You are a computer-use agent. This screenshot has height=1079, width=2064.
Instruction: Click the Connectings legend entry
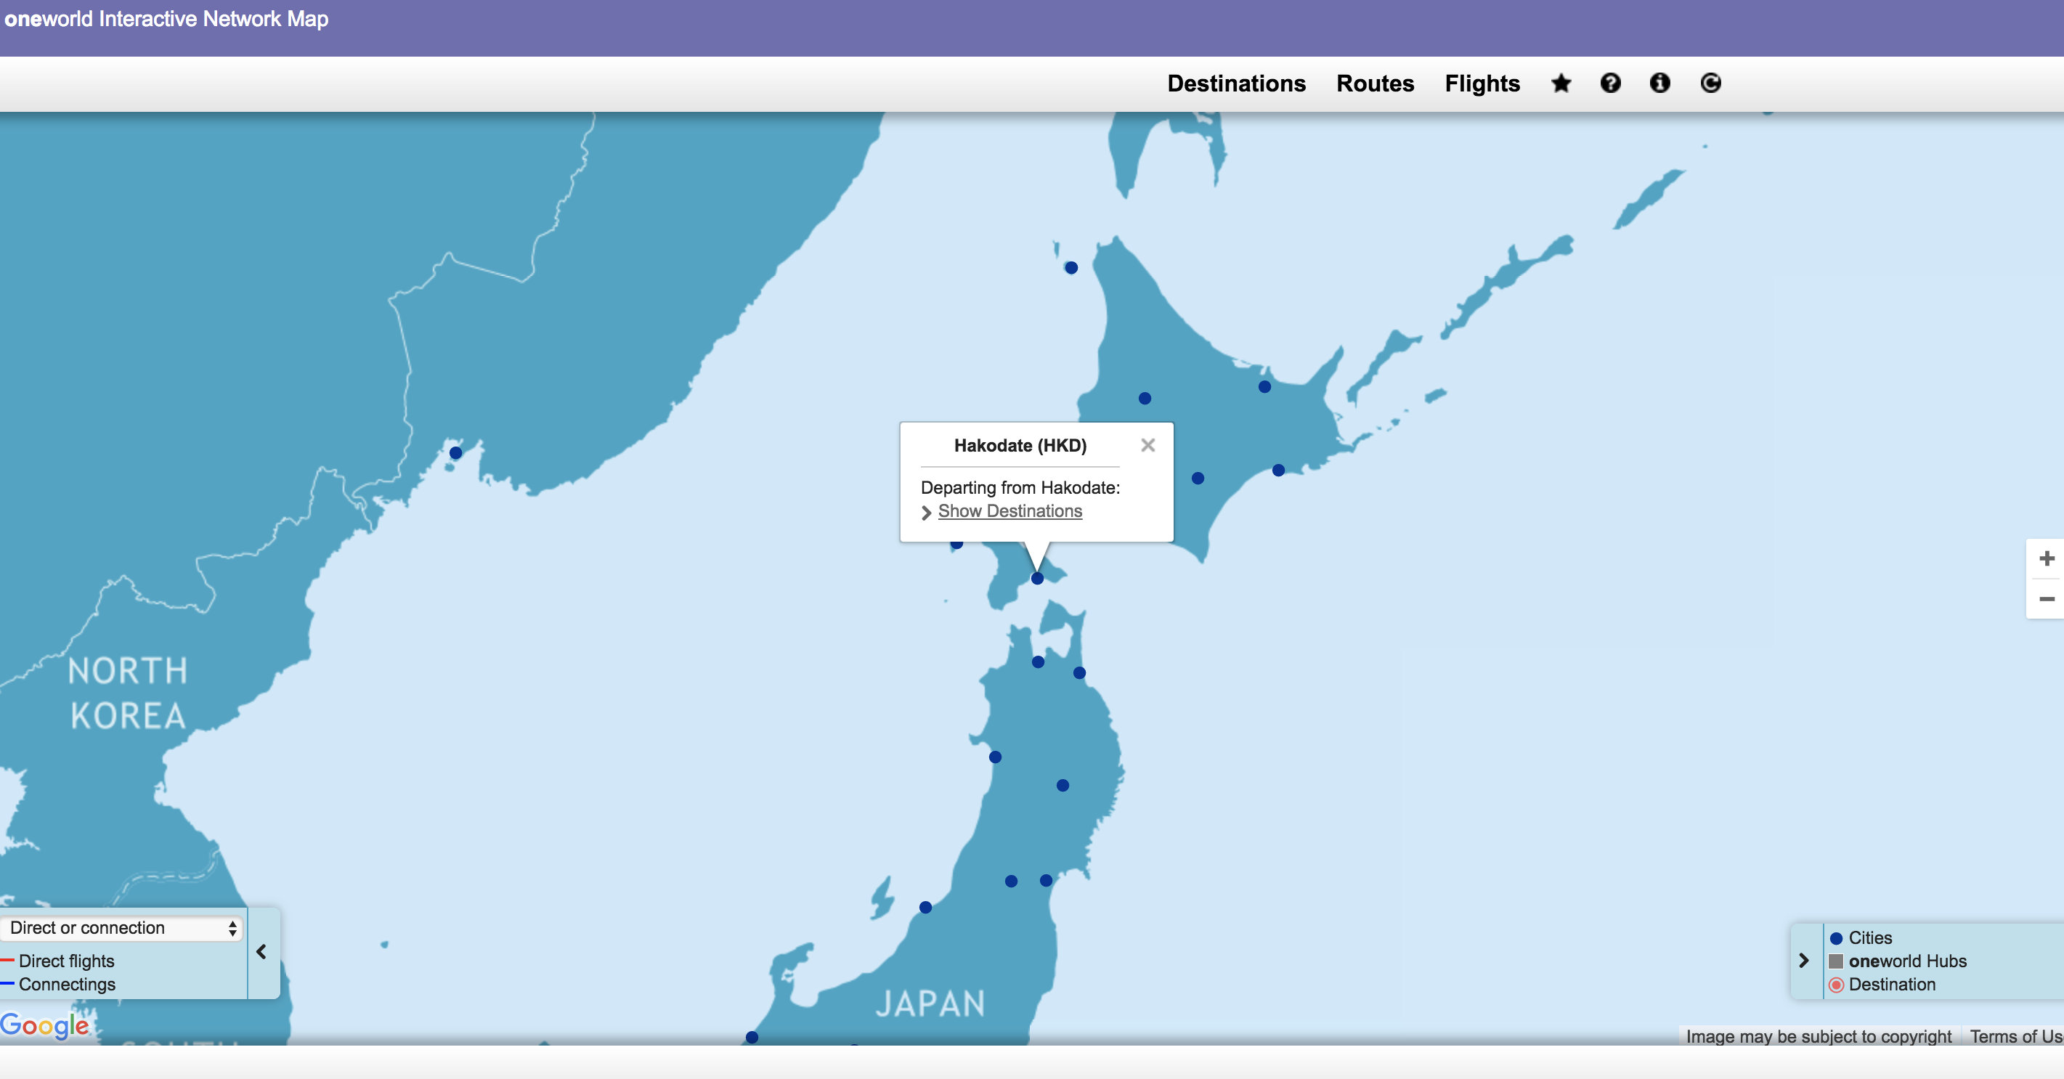pyautogui.click(x=68, y=984)
